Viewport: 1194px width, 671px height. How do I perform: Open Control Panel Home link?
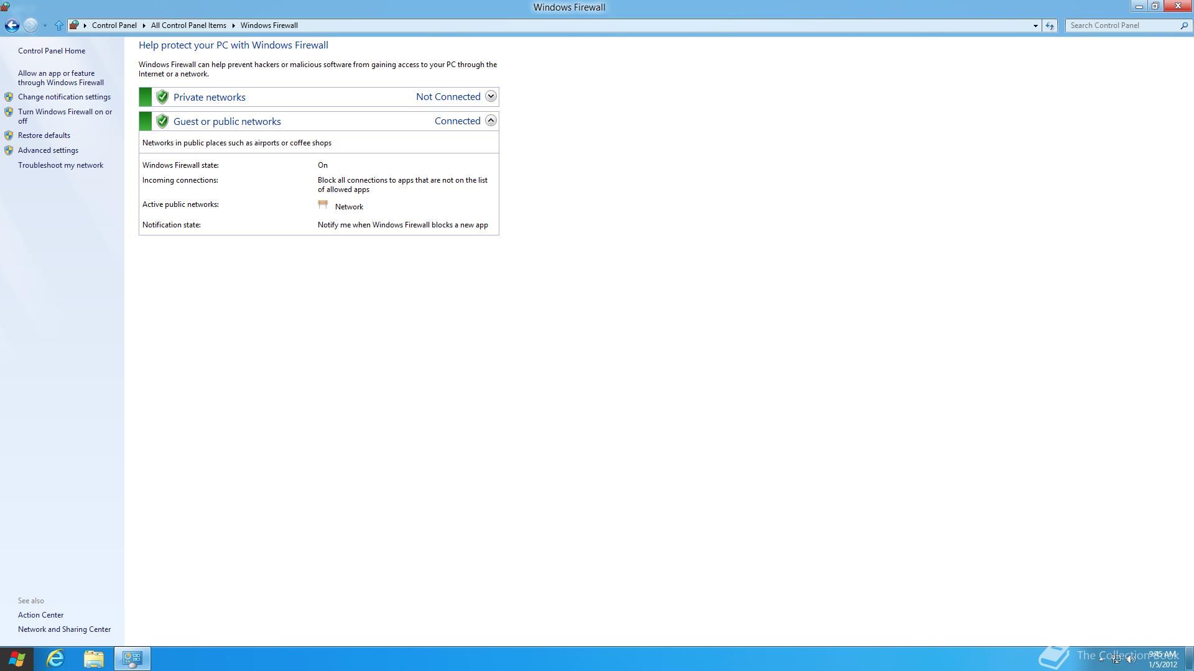click(x=52, y=51)
